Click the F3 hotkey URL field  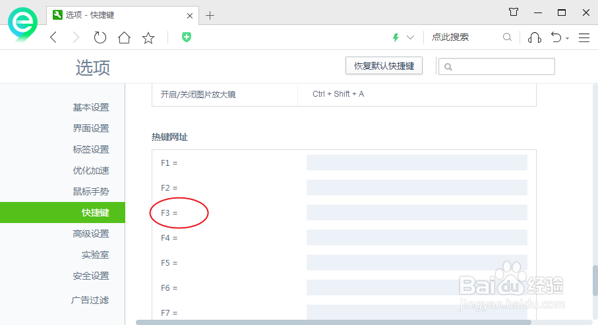[x=417, y=213]
